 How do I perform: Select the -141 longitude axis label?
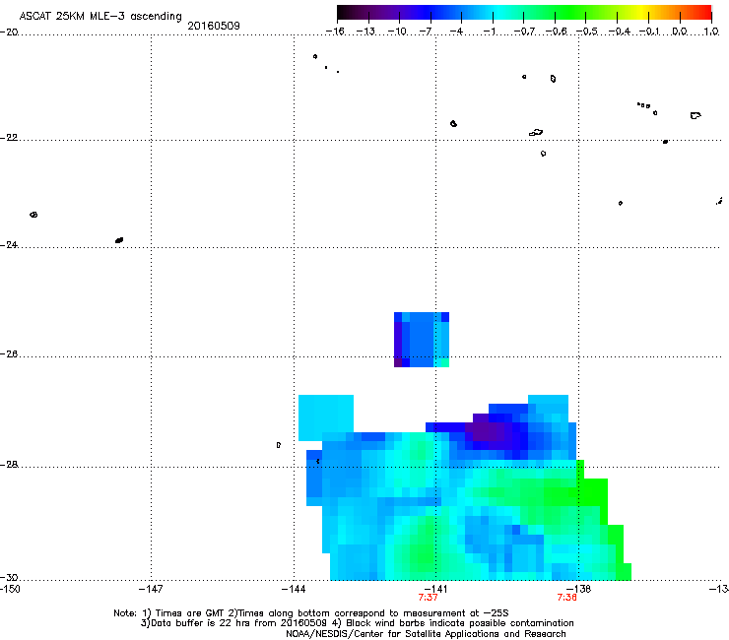click(x=435, y=589)
